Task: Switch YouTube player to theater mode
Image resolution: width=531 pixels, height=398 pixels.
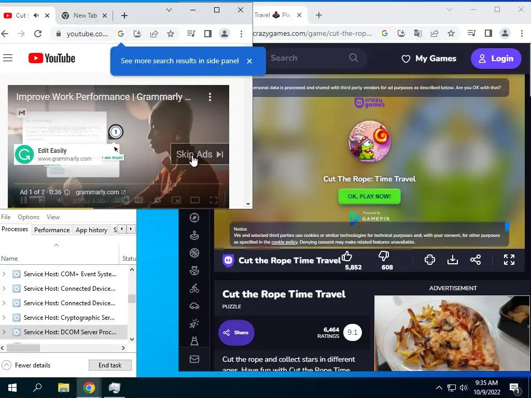Action: [195, 201]
